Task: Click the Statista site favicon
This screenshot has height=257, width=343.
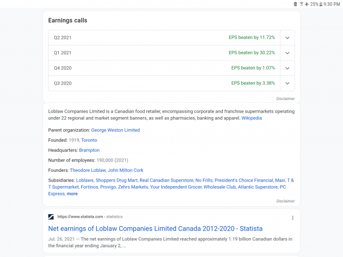Action: (51, 217)
